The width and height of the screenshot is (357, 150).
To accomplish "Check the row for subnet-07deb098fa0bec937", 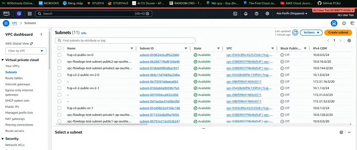I will (59, 68).
